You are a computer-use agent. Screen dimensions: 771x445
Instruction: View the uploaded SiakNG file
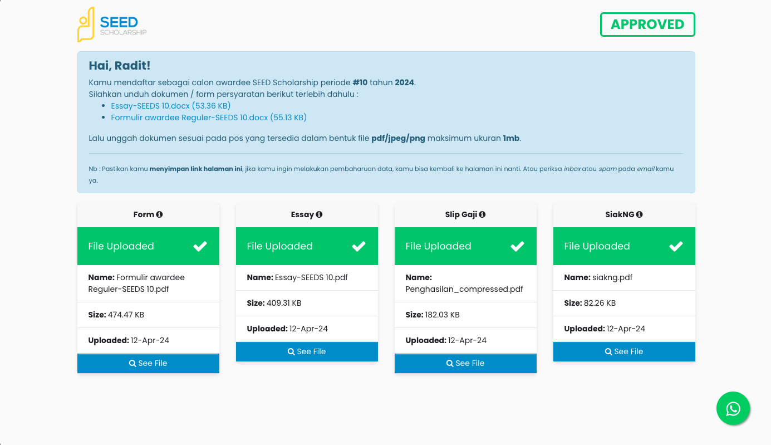tap(624, 351)
